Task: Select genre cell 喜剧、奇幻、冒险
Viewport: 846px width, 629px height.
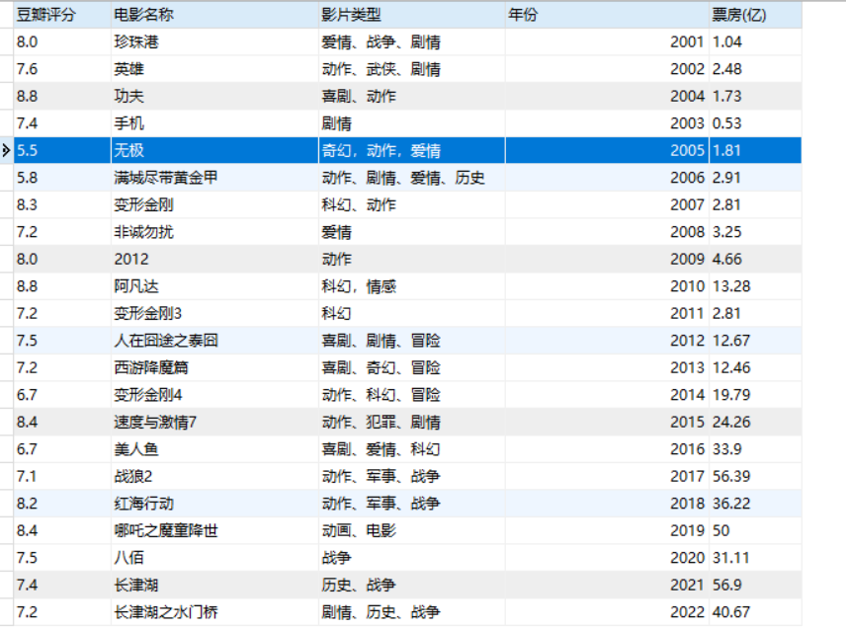Action: 412,367
